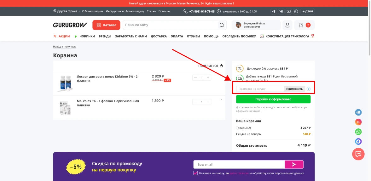
Task: Increase quantity of Mr. Volos
Action: pyautogui.click(x=208, y=102)
